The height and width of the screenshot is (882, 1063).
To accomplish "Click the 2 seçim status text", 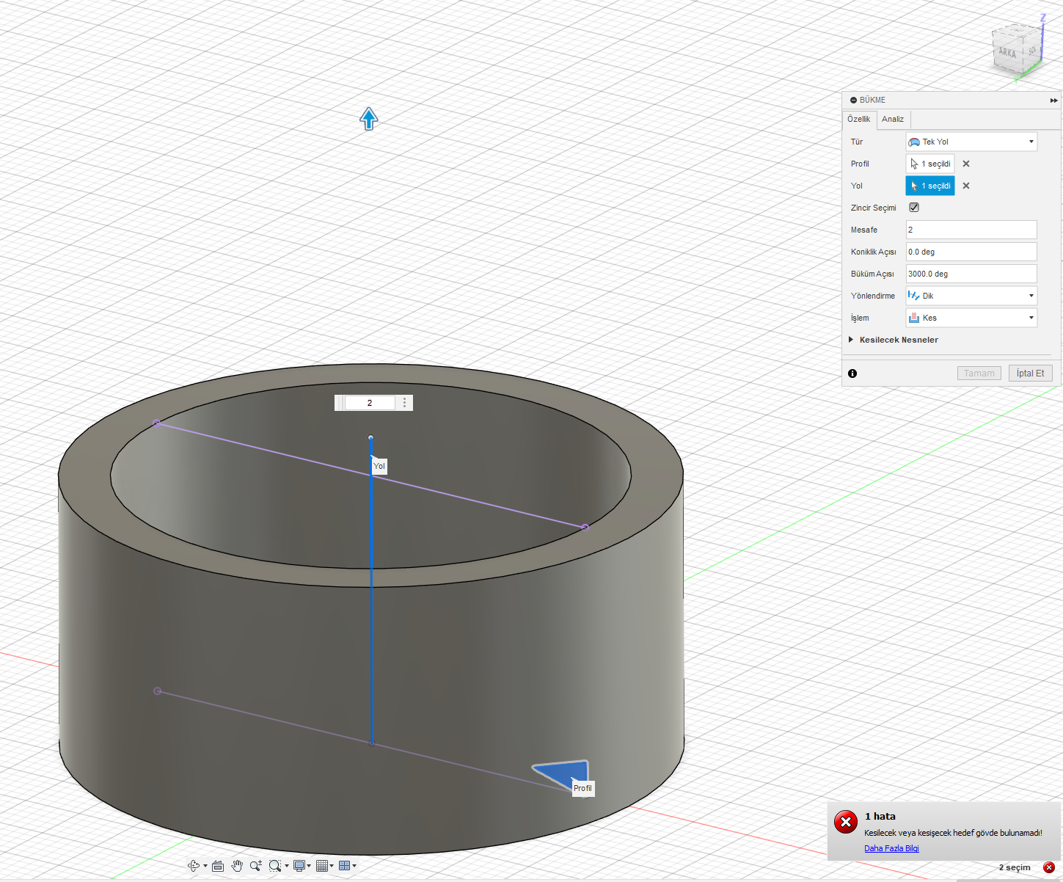I will pos(1015,867).
